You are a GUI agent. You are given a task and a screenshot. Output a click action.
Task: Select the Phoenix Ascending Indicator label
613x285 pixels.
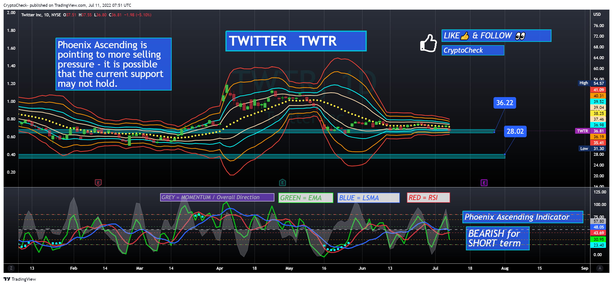pos(523,217)
